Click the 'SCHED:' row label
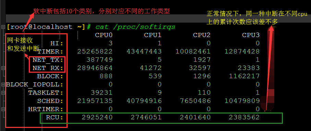The width and height of the screenshot is (311, 131). click(x=50, y=101)
